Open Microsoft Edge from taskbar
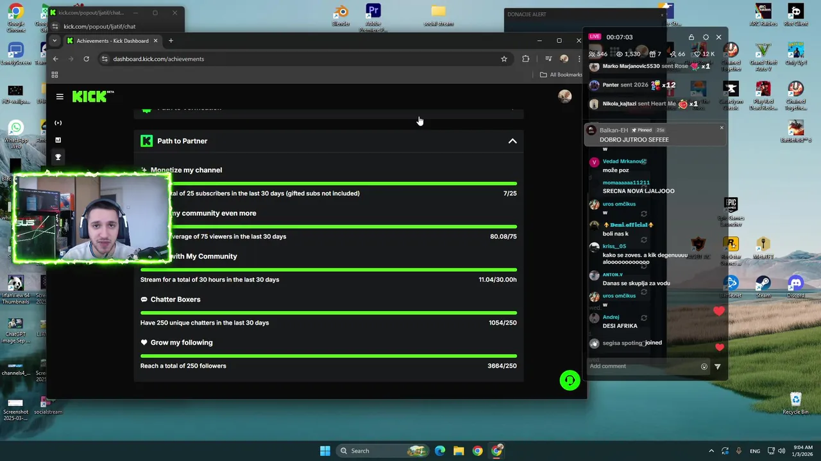The height and width of the screenshot is (461, 821). 440,451
